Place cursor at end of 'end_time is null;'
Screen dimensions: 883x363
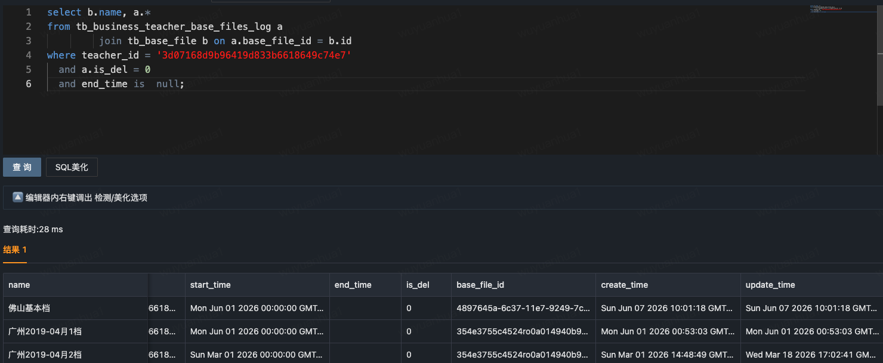pyautogui.click(x=185, y=84)
